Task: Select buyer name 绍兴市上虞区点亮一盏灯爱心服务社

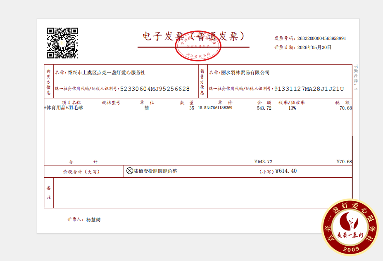Action: (107, 73)
